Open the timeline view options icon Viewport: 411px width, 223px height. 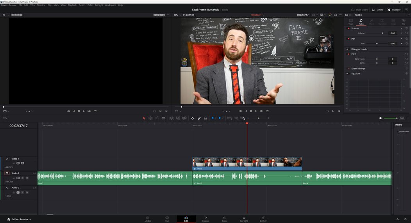point(5,118)
